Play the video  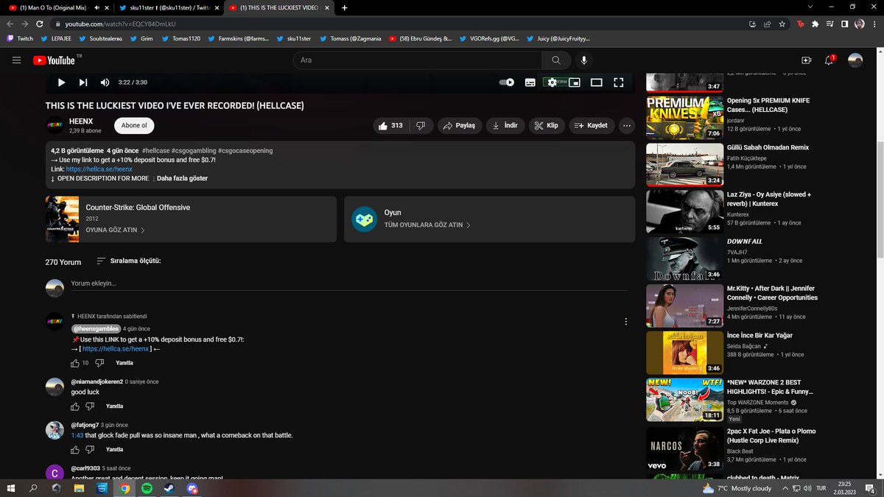tap(61, 82)
